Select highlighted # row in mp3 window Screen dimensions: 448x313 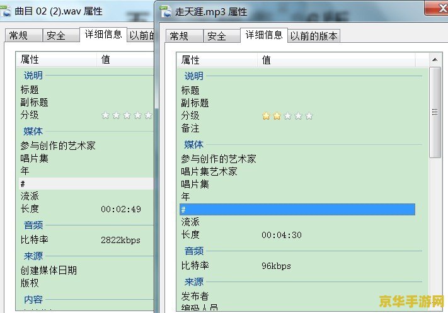[x=297, y=210]
